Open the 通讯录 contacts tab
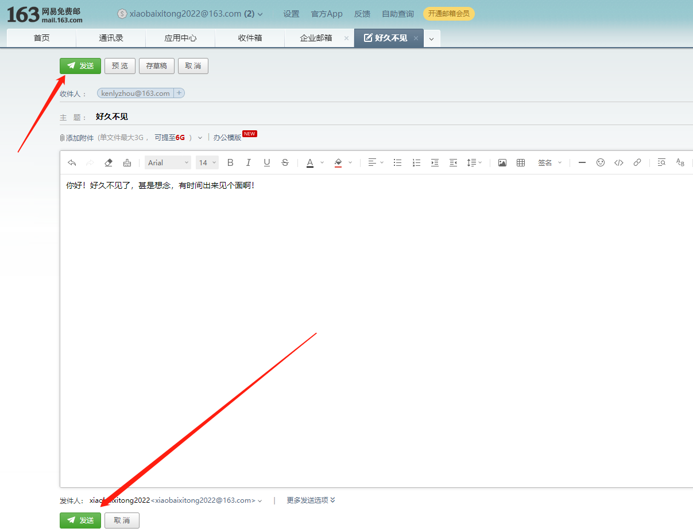 point(111,38)
